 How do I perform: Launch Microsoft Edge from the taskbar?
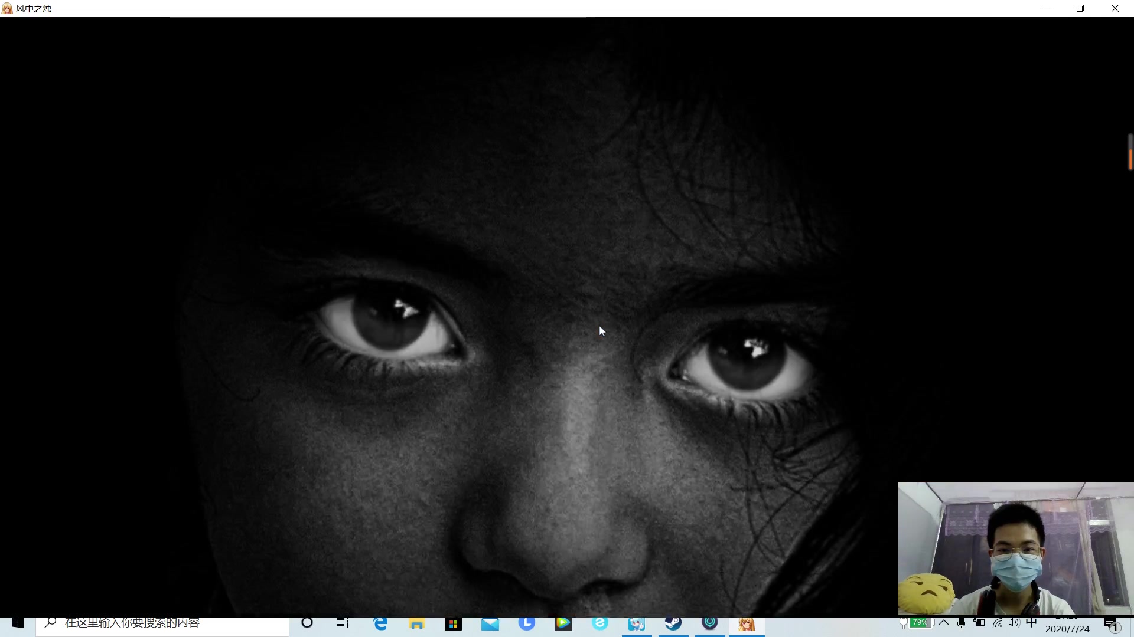pos(381,623)
